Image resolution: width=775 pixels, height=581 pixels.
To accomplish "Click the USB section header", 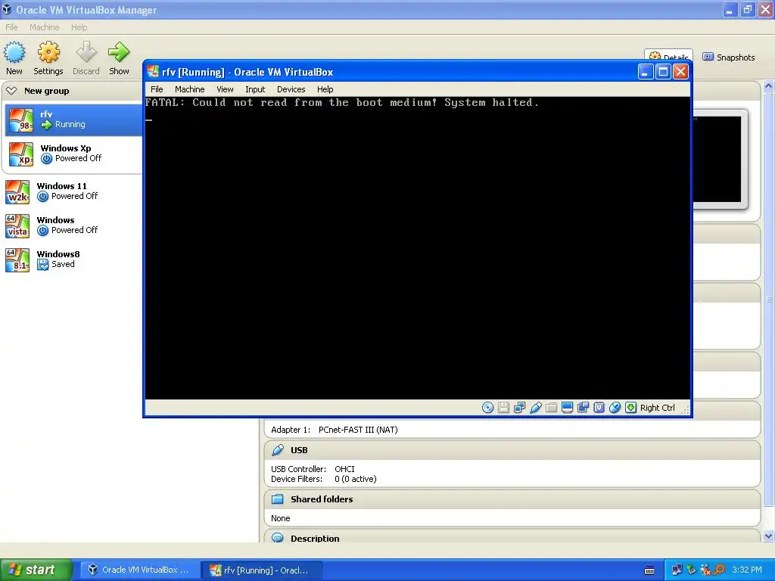I will tap(512, 450).
